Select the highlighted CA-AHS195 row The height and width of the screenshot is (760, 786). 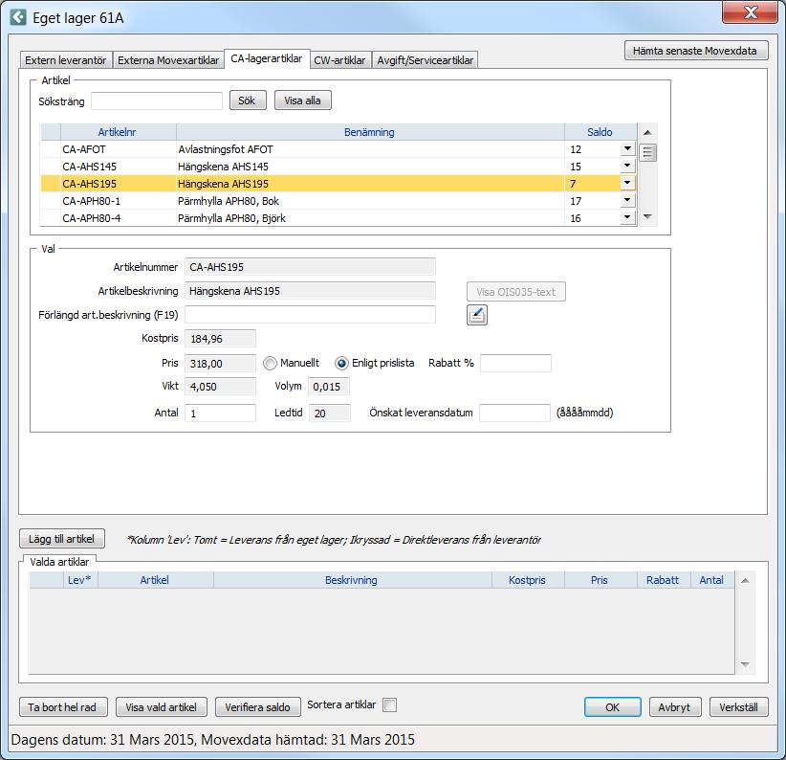point(338,184)
